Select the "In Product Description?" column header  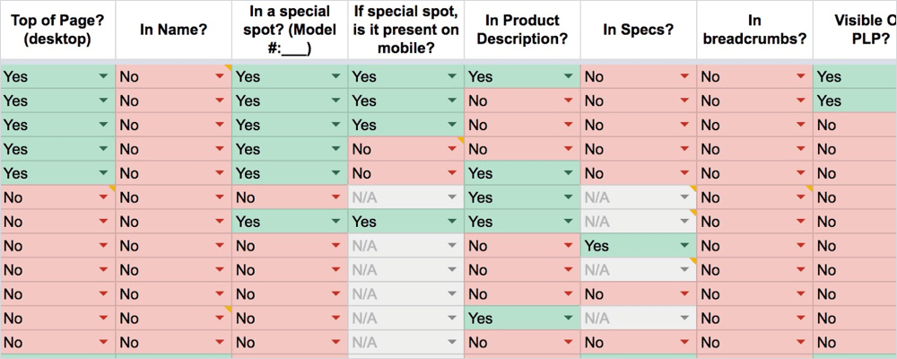click(x=522, y=30)
